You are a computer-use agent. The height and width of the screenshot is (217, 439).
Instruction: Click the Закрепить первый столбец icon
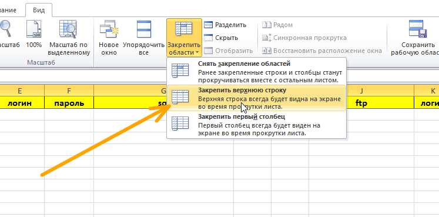tap(180, 123)
